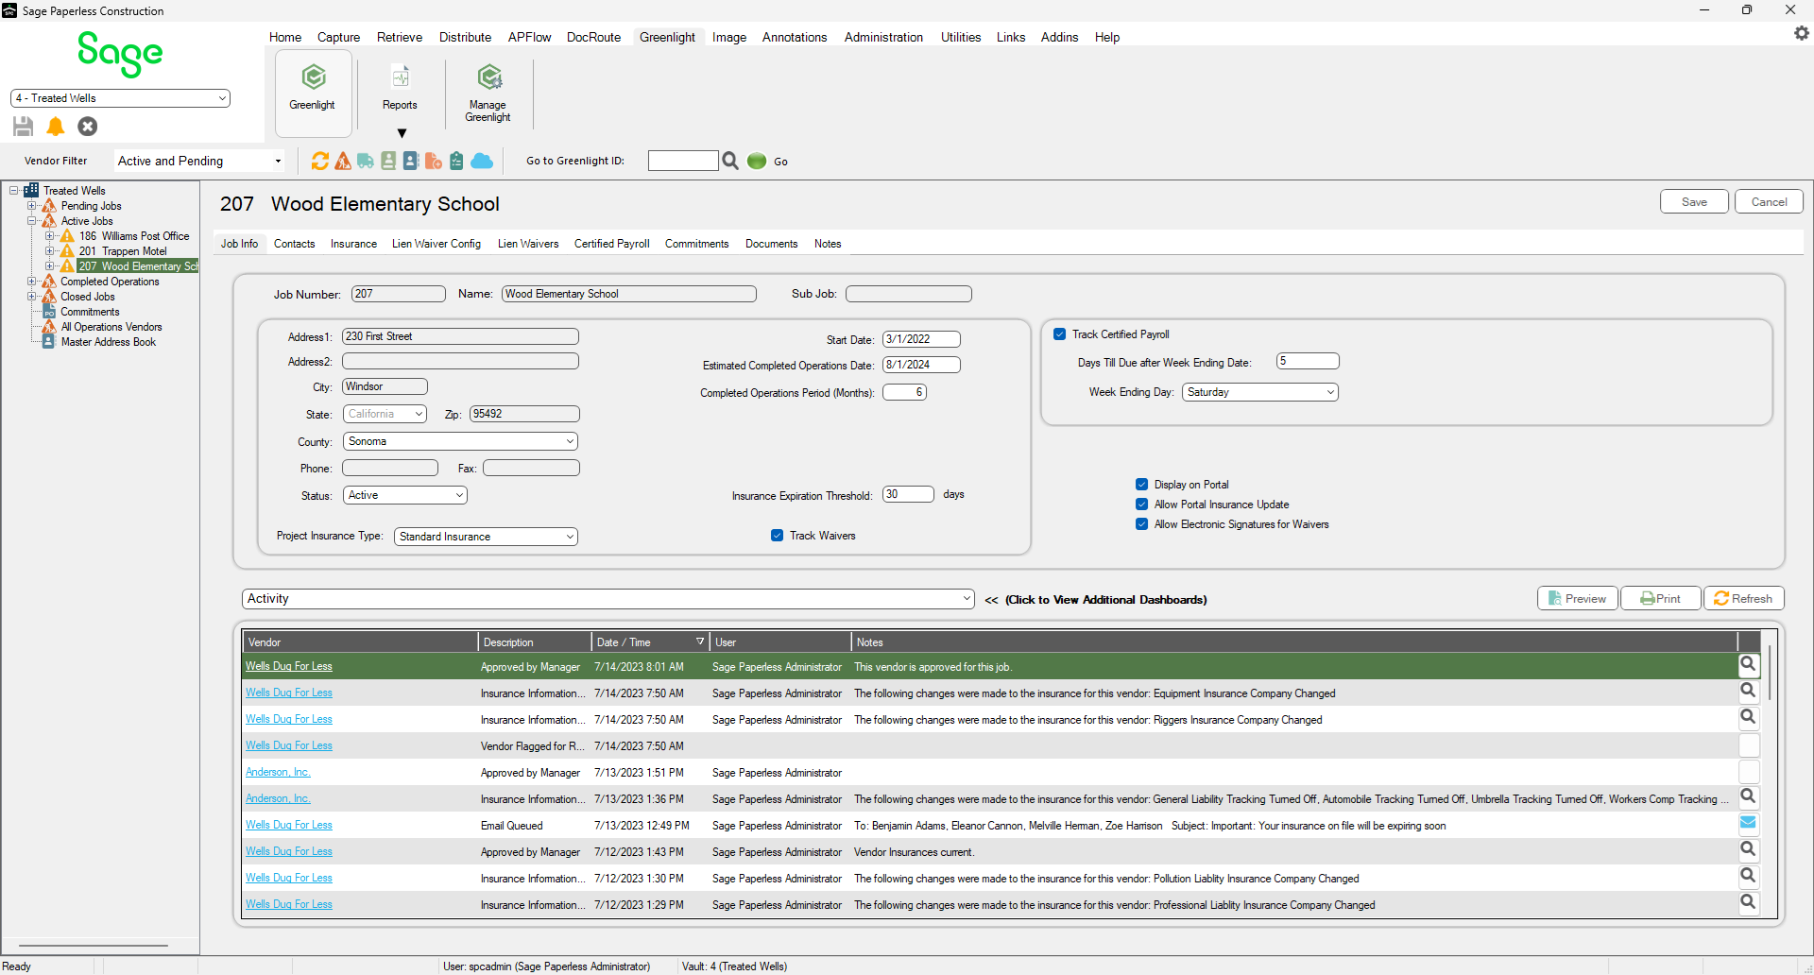Toggle Track Certified Payroll checkbox
Viewport: 1814px width, 975px height.
pos(1060,334)
